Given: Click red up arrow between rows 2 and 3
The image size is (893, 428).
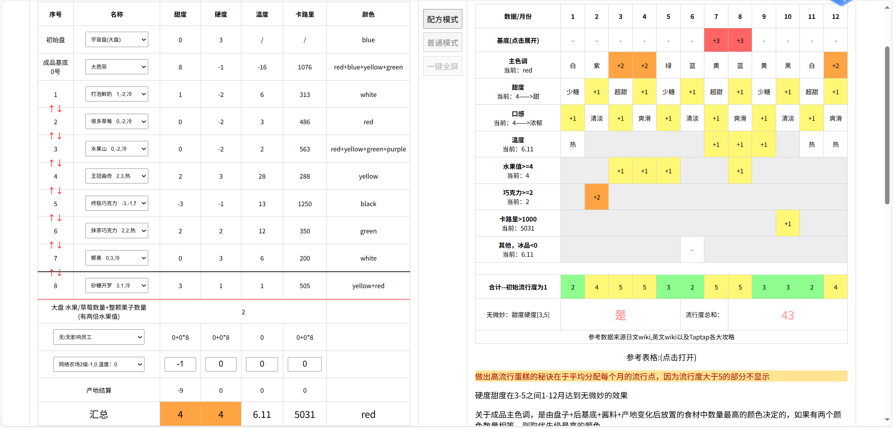Looking at the screenshot, I should [52, 136].
